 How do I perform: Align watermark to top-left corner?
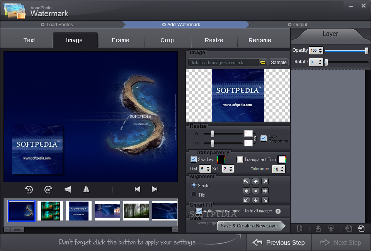coord(246,181)
